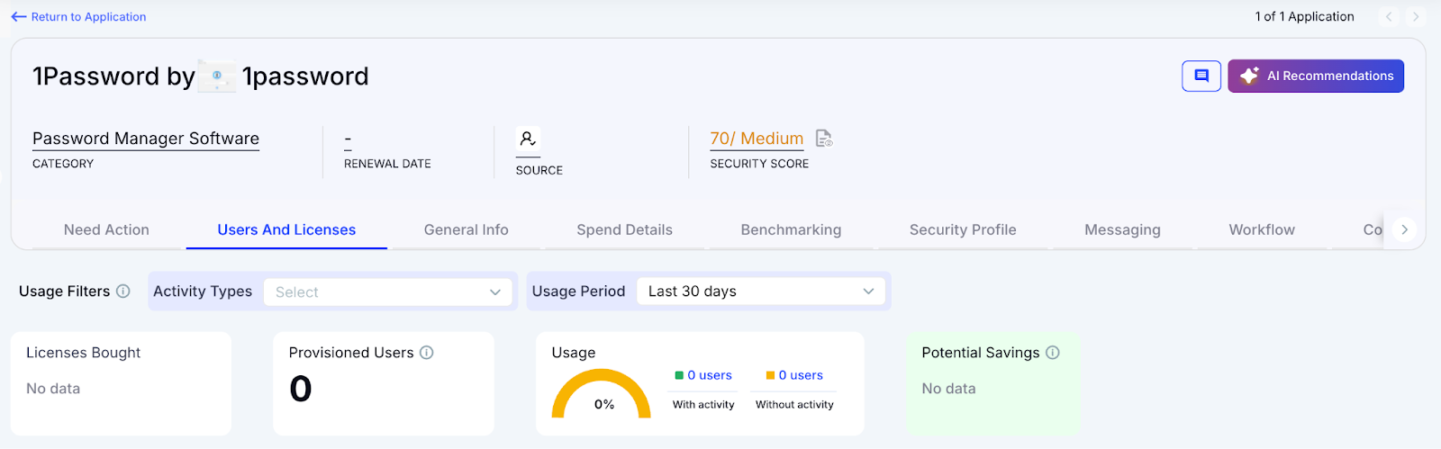Click the source user icon
1441x449 pixels.
tap(528, 139)
